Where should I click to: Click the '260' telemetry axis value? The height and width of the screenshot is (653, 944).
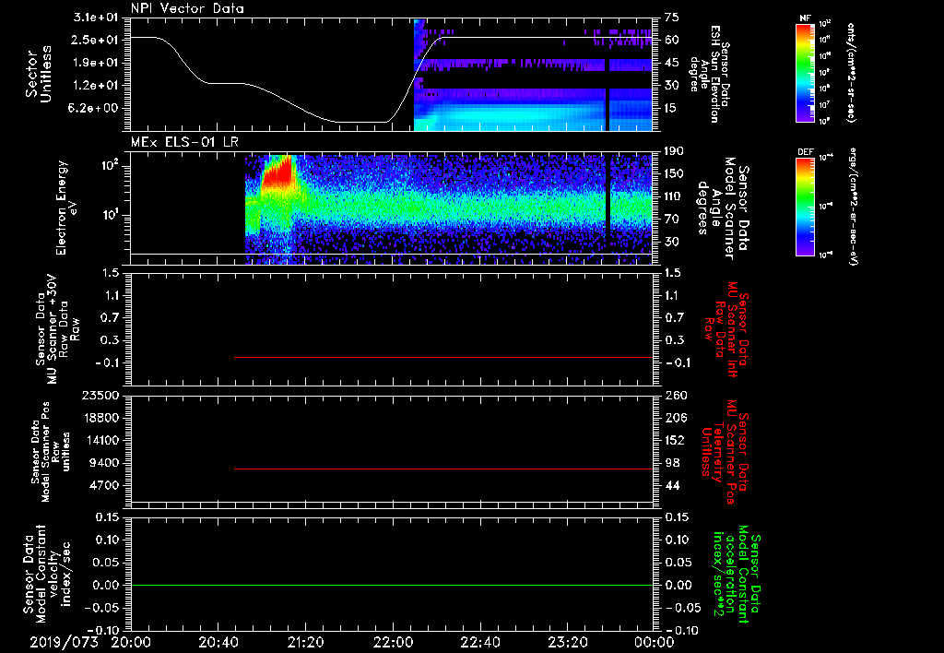pos(677,395)
